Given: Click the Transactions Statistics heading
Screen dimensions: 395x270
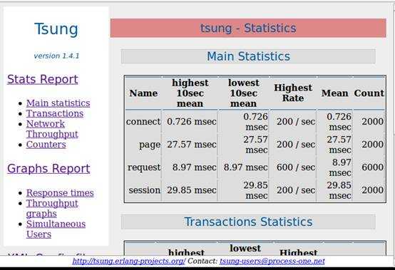Looking at the screenshot, I should point(248,222).
